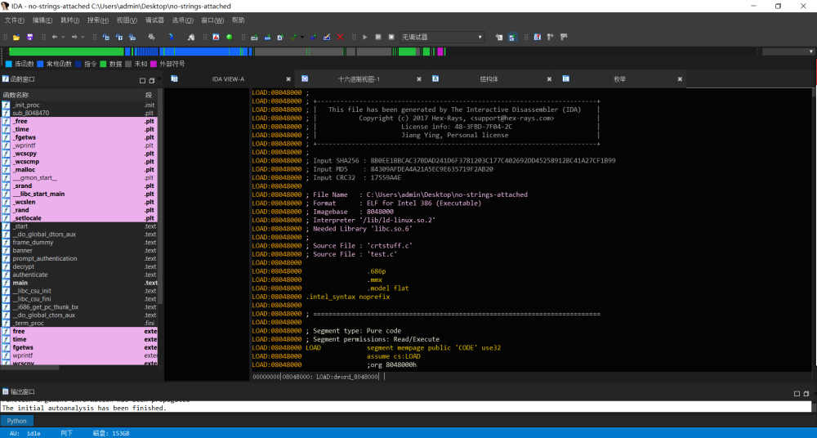The image size is (817, 438).
Task: Select the _setlocale function row
Action: tap(79, 218)
